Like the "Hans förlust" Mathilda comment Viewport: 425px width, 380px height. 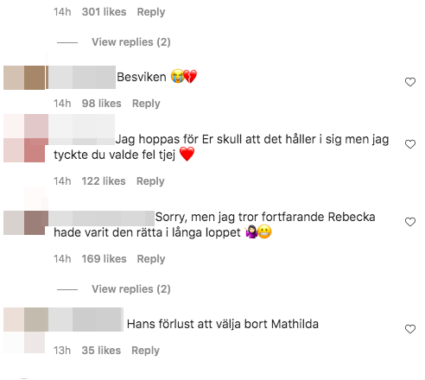pos(410,329)
